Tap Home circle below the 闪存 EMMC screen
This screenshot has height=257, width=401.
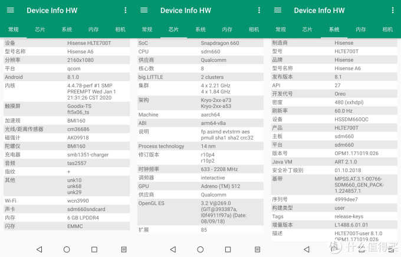67,249
